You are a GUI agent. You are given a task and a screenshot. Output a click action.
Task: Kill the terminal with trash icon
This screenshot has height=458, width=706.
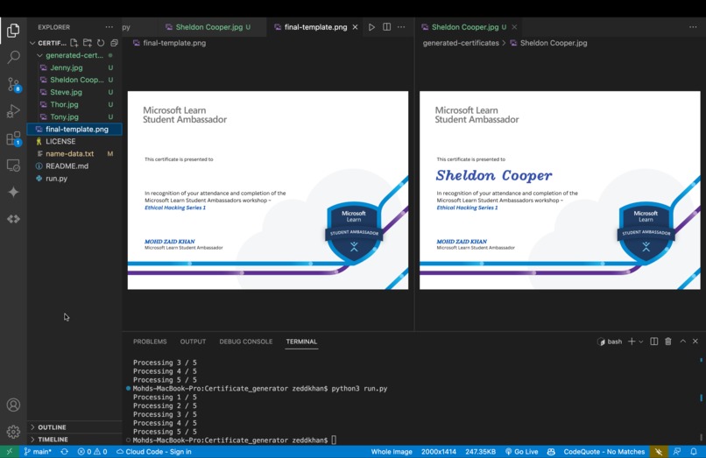coord(668,342)
